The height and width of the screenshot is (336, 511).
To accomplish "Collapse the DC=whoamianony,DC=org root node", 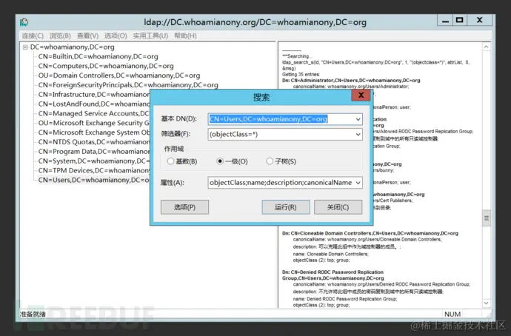I will pyautogui.click(x=25, y=47).
